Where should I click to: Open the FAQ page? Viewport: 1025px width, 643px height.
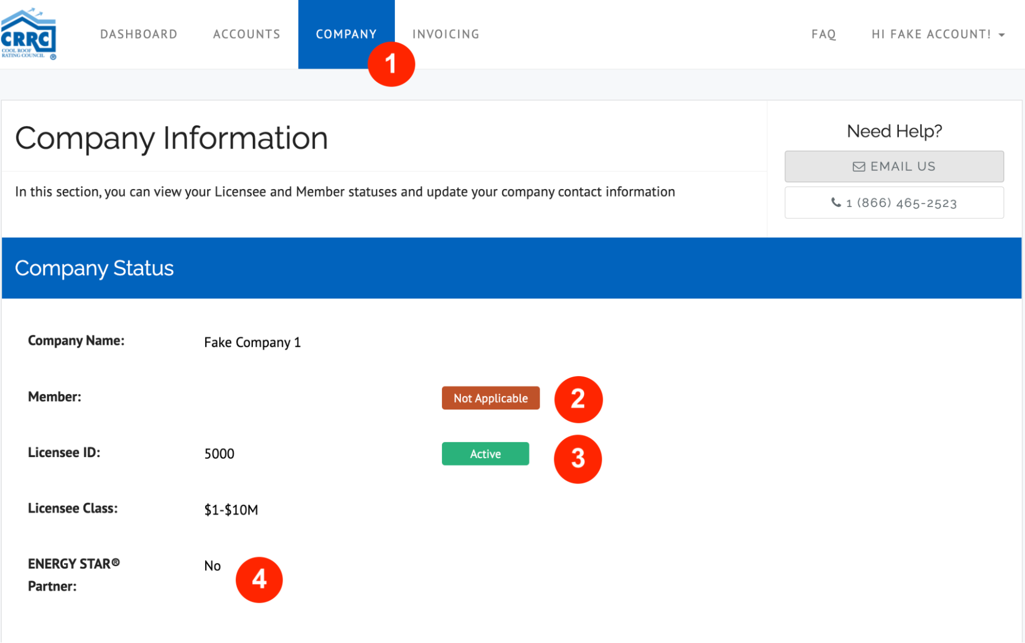(823, 34)
